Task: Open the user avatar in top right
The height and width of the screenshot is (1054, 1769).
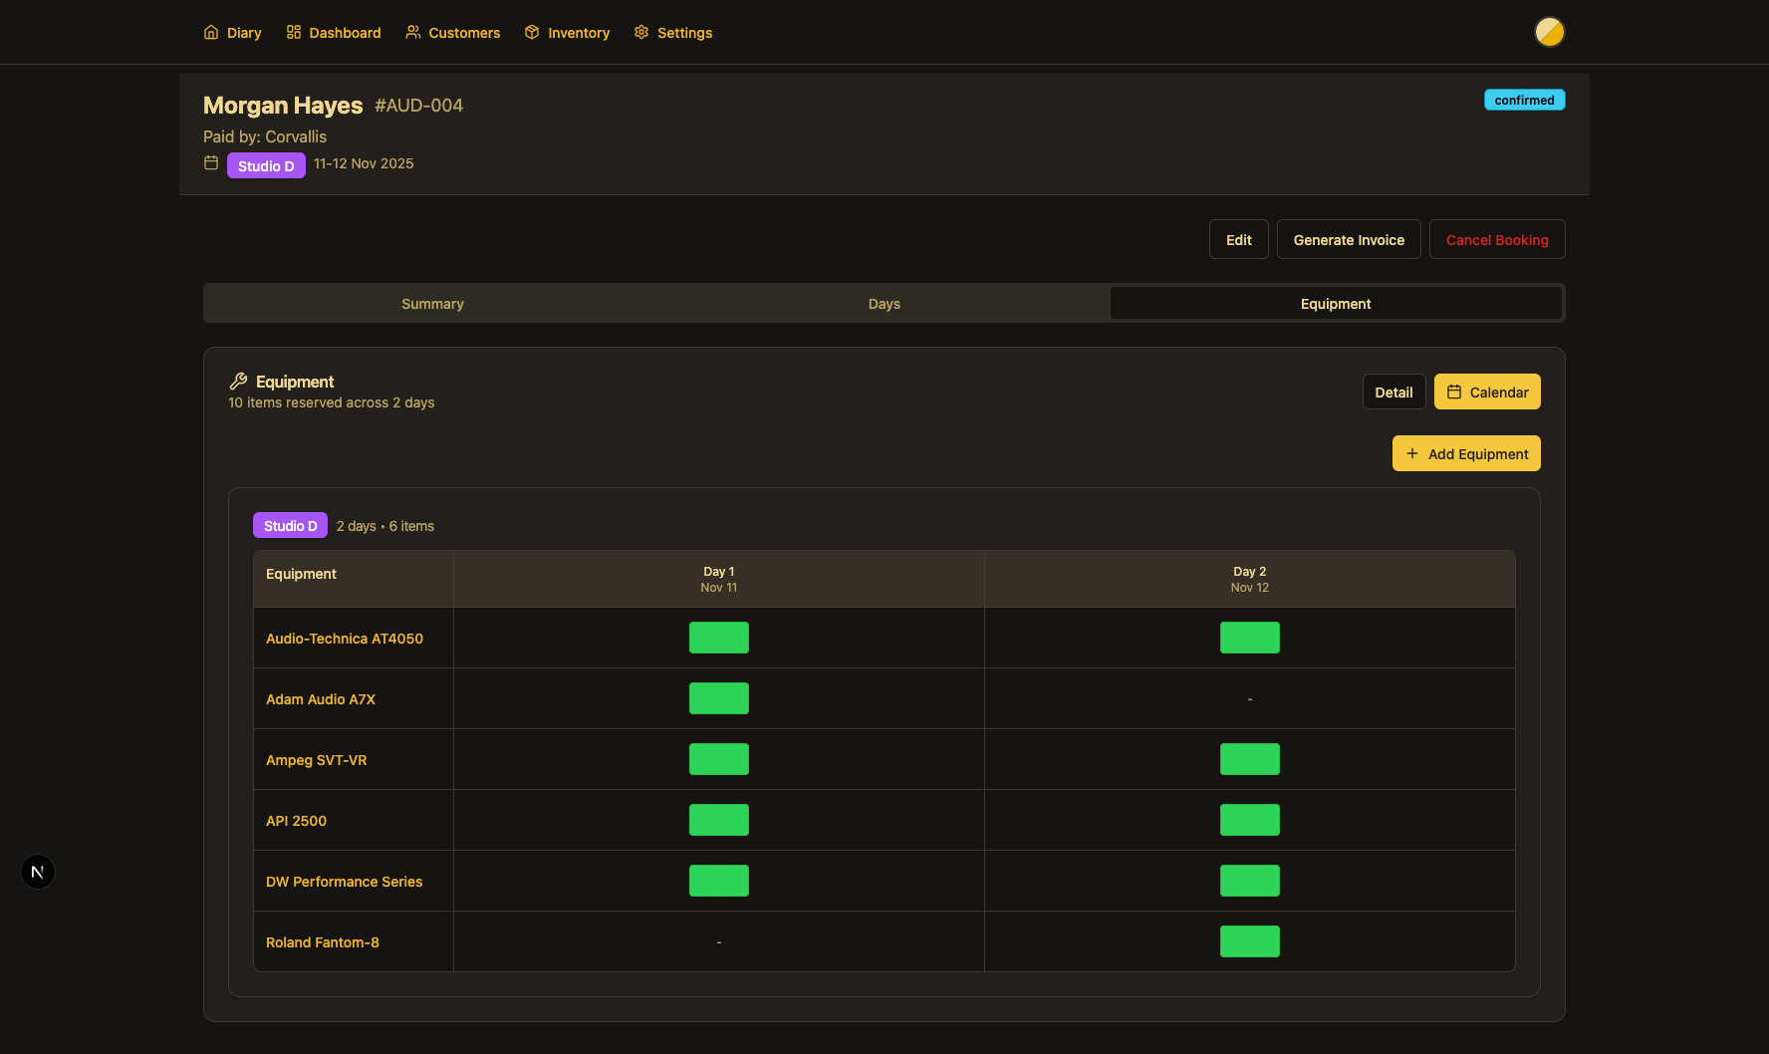Action: tap(1549, 32)
